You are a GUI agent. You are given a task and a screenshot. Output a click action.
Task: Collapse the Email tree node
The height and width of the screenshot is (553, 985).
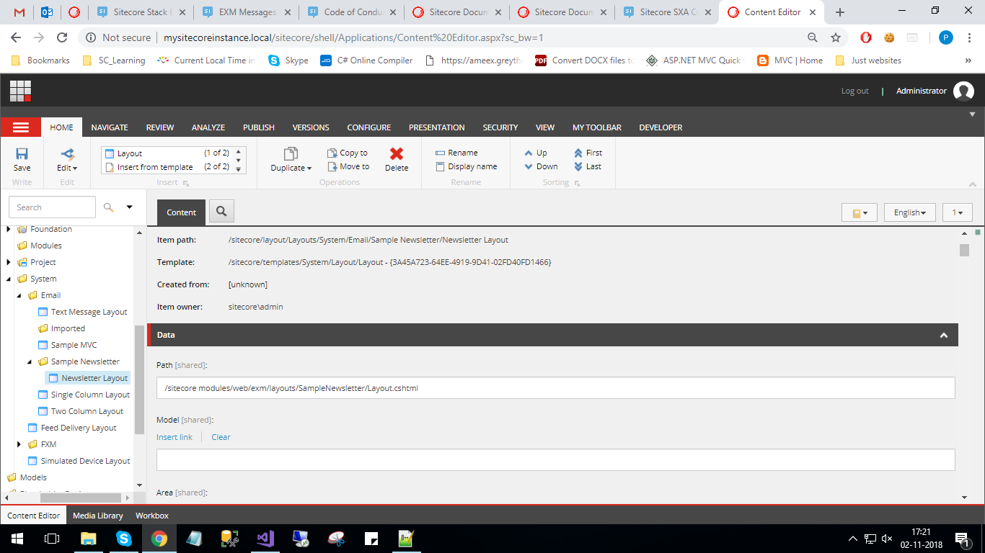[19, 295]
